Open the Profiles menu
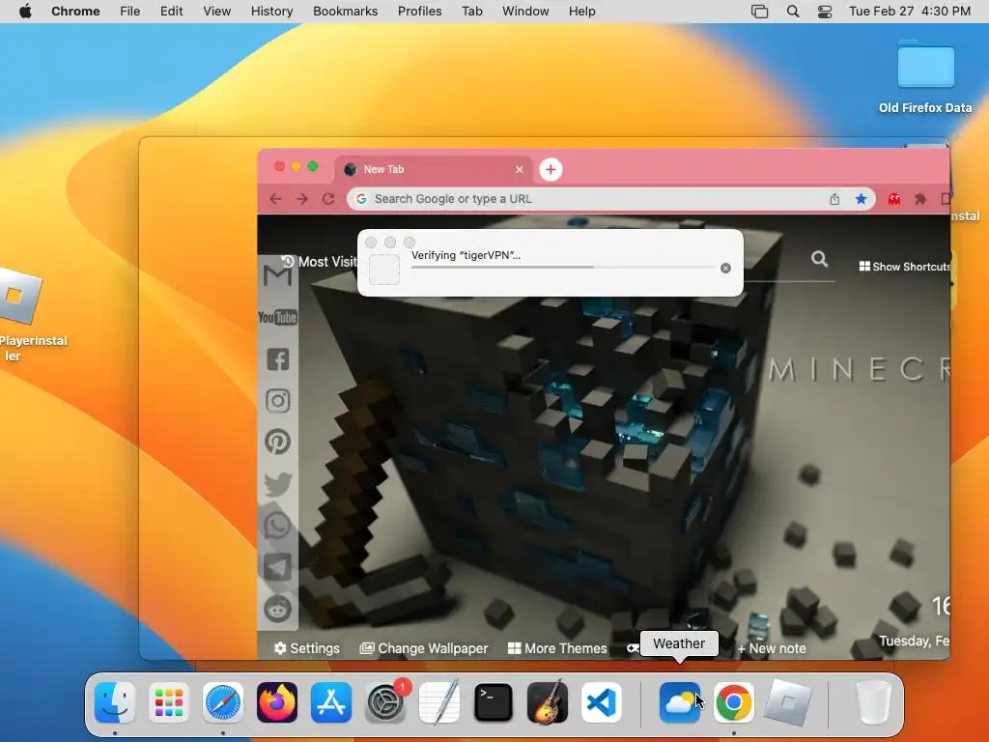This screenshot has width=989, height=742. [419, 12]
